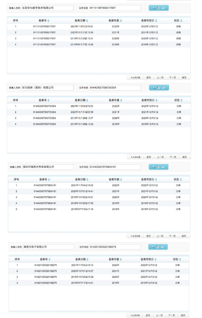Sort 海思光电子 table by 备案年度
The height and width of the screenshot is (318, 202).
[x=115, y=259]
